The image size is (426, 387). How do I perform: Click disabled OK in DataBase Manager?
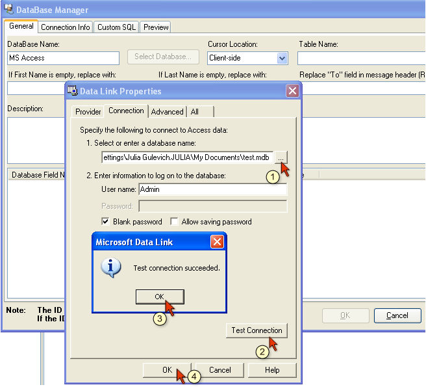[345, 315]
